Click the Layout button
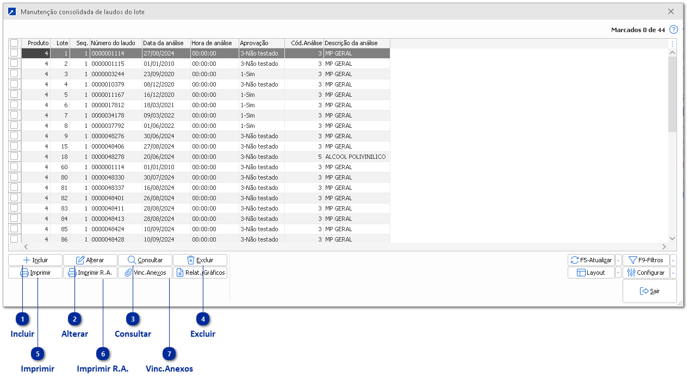 (x=591, y=273)
